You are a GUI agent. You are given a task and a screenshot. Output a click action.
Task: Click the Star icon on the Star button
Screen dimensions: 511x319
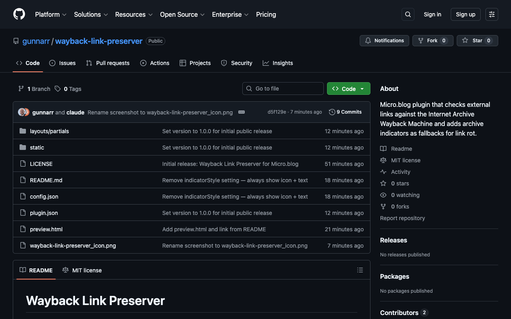tap(465, 40)
